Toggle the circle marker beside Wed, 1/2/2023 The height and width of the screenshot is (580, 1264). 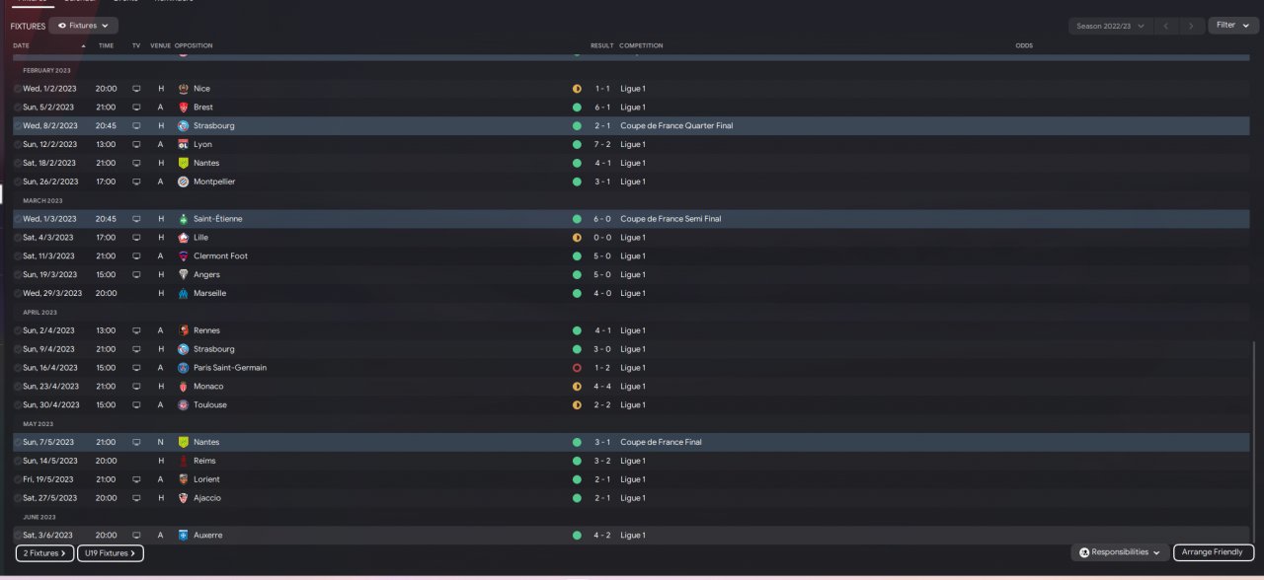(x=18, y=89)
